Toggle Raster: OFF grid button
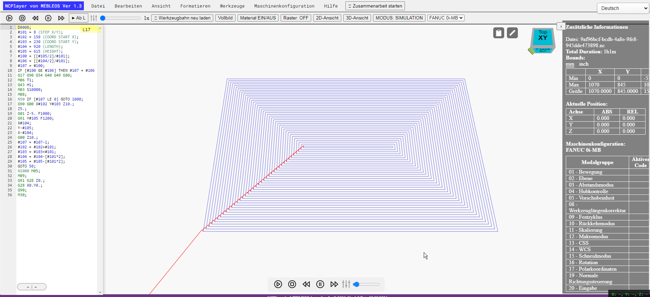The image size is (650, 297). [x=296, y=18]
